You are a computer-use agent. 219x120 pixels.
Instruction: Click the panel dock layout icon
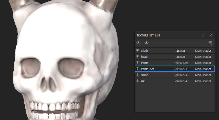(203, 35)
